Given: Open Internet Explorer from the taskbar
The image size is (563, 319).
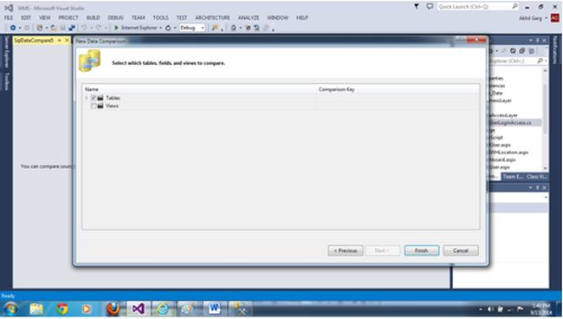Looking at the screenshot, I should tap(163, 309).
